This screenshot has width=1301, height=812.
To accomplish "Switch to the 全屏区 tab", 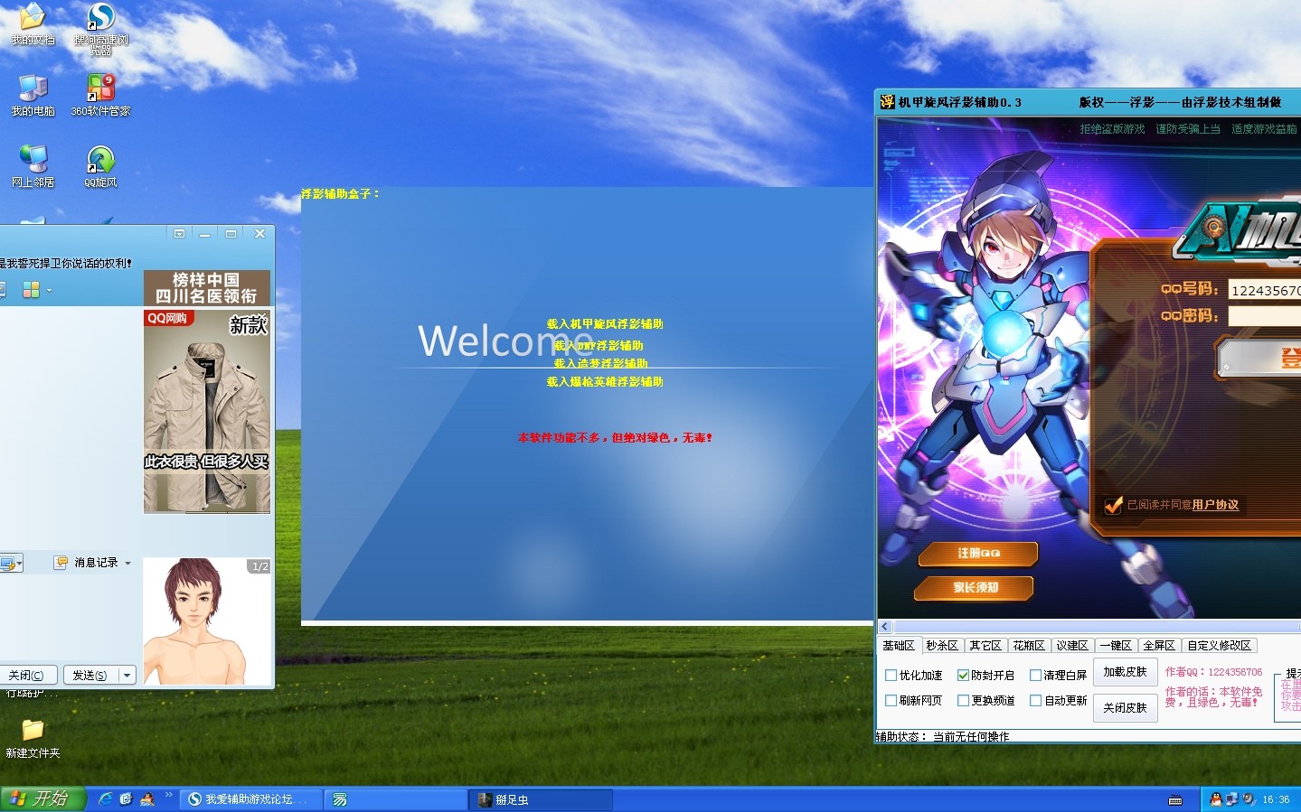I will pyautogui.click(x=1158, y=646).
